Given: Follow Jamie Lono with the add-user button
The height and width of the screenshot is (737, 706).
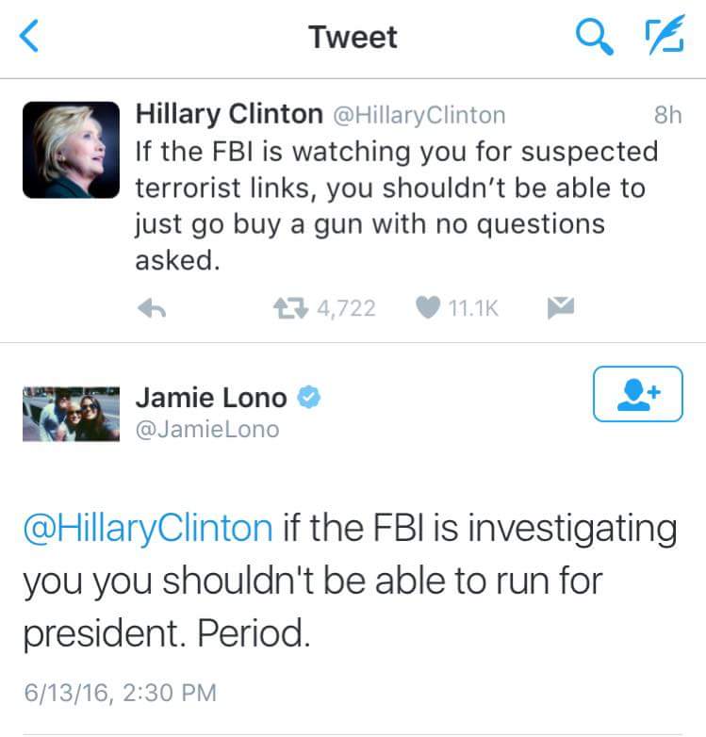Looking at the screenshot, I should [638, 394].
